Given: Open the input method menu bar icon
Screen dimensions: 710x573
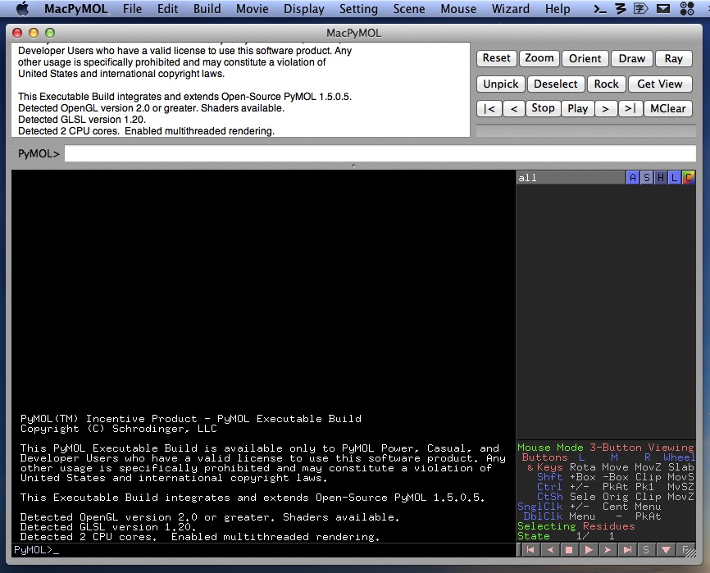Looking at the screenshot, I should (640, 8).
